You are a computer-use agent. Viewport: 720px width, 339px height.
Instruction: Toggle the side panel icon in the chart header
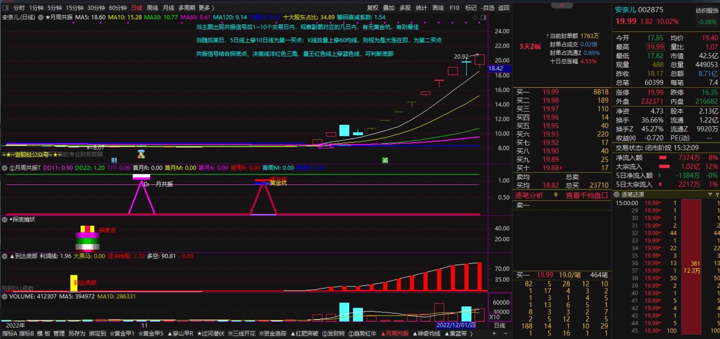[x=483, y=18]
